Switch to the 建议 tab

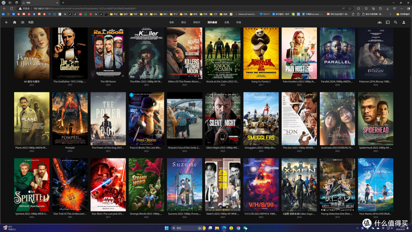point(183,23)
